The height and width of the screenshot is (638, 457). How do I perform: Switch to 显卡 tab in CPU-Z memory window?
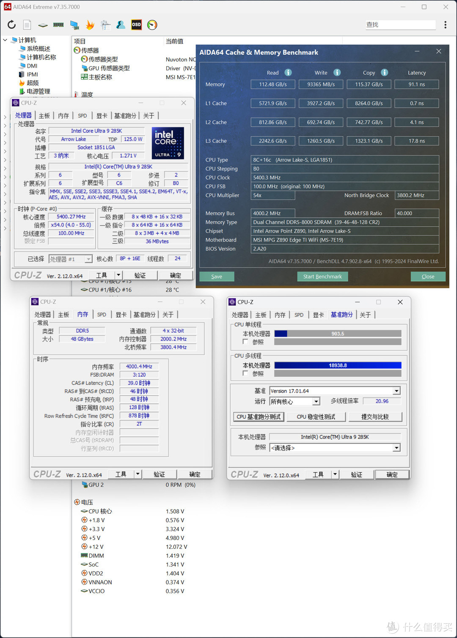[121, 315]
